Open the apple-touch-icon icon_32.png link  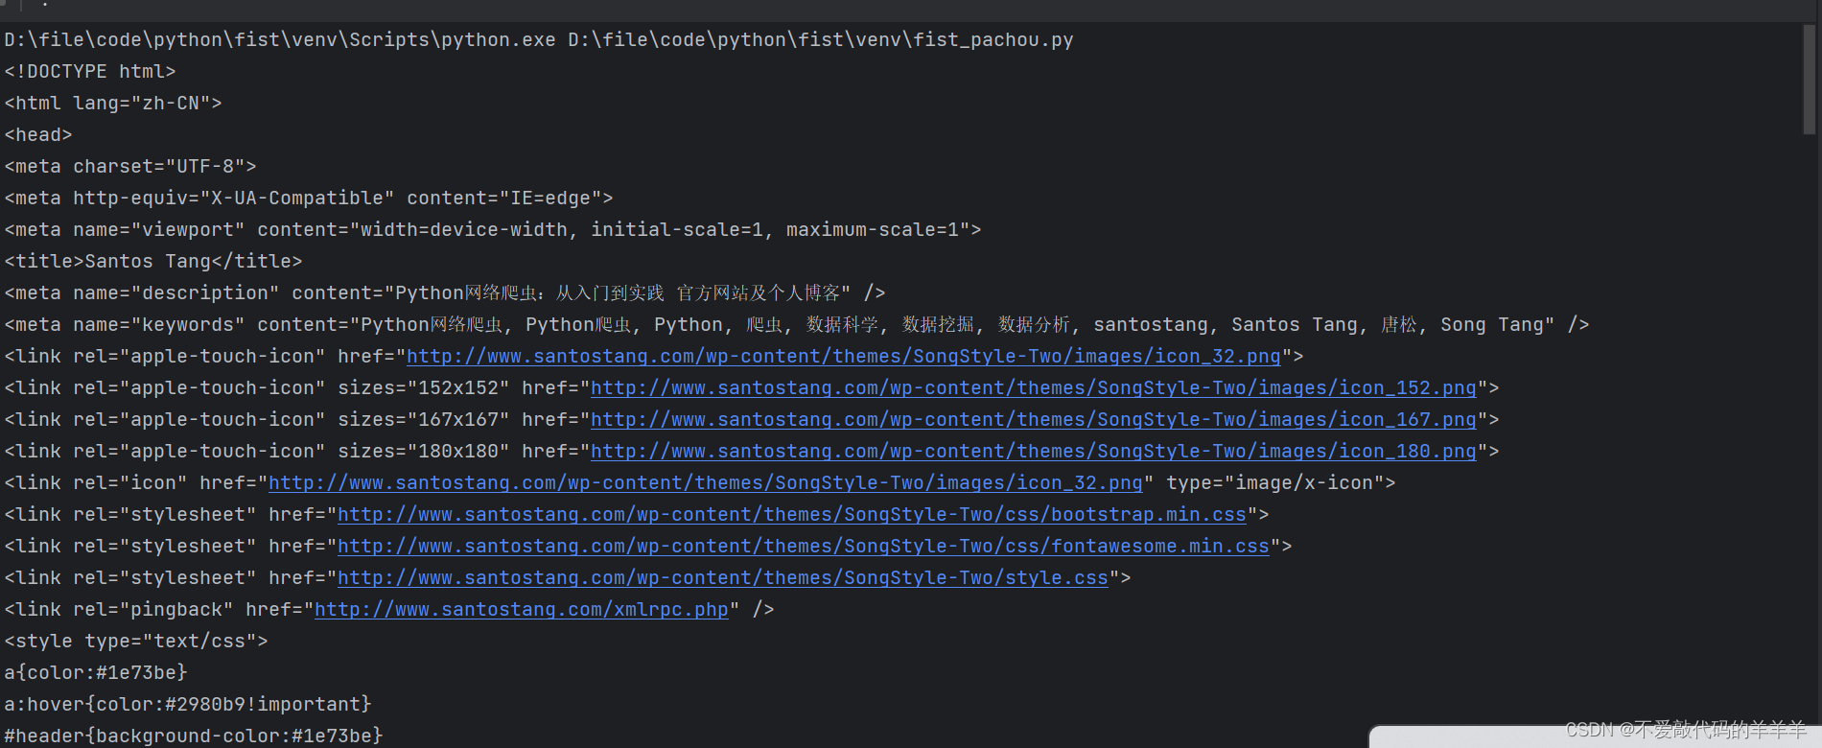click(x=844, y=357)
